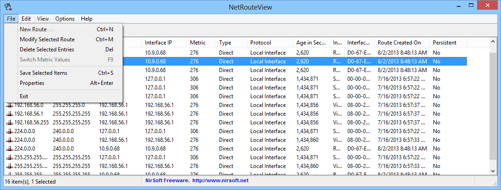Image resolution: width=501 pixels, height=190 pixels.
Task: Sort by Protocol column header
Action: [x=271, y=43]
